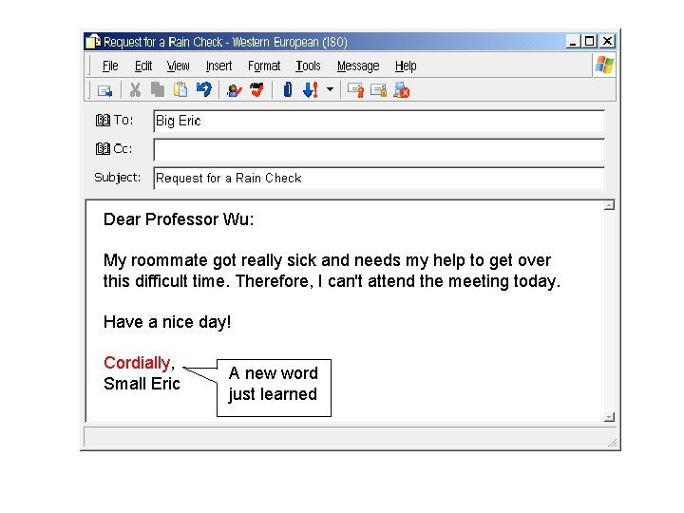Viewport: 684px width, 513px height.
Task: Open the Edit menu
Action: coord(143,66)
